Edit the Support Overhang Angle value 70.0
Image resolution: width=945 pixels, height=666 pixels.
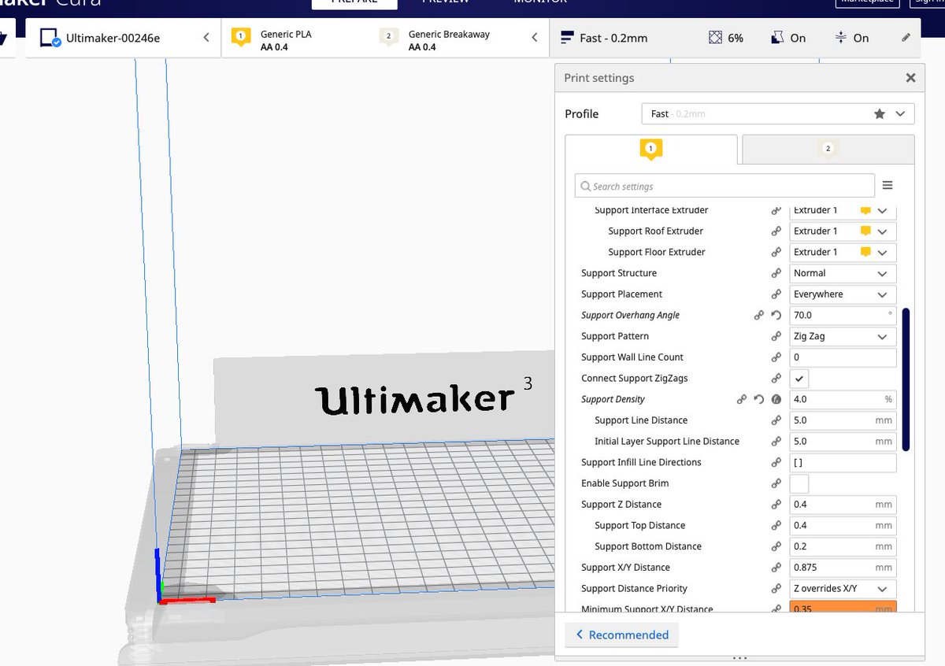click(x=843, y=315)
